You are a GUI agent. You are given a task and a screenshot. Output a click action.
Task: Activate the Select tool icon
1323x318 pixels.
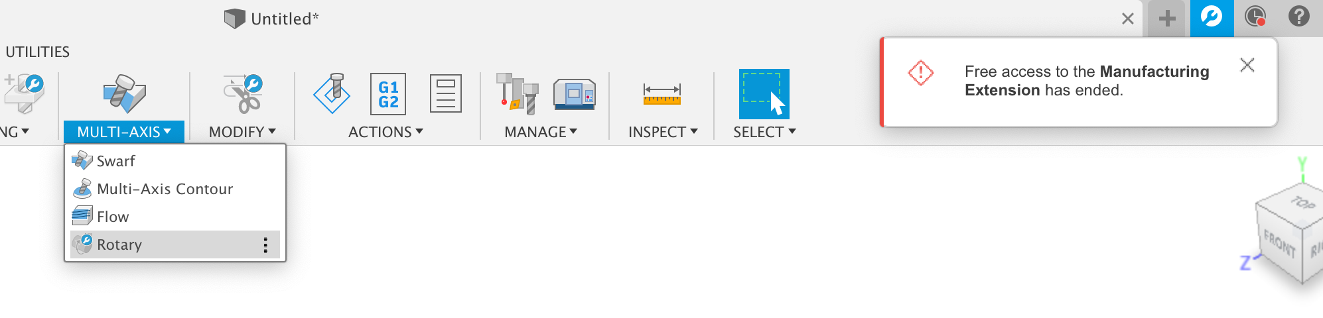764,94
